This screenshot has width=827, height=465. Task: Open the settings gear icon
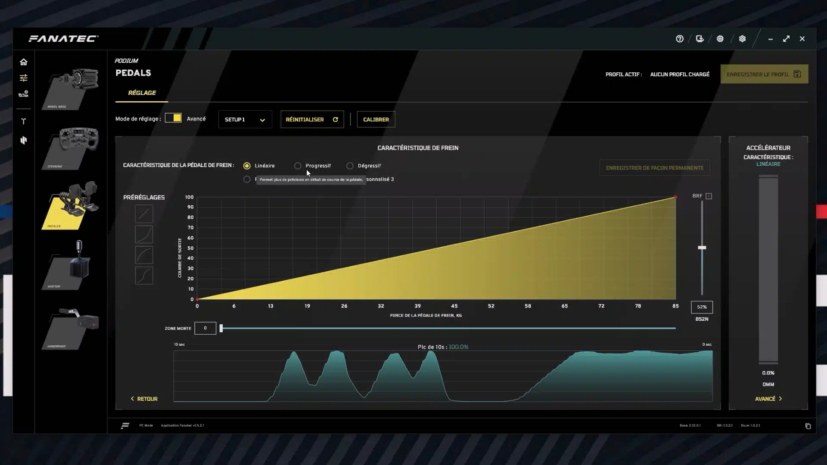coord(742,39)
